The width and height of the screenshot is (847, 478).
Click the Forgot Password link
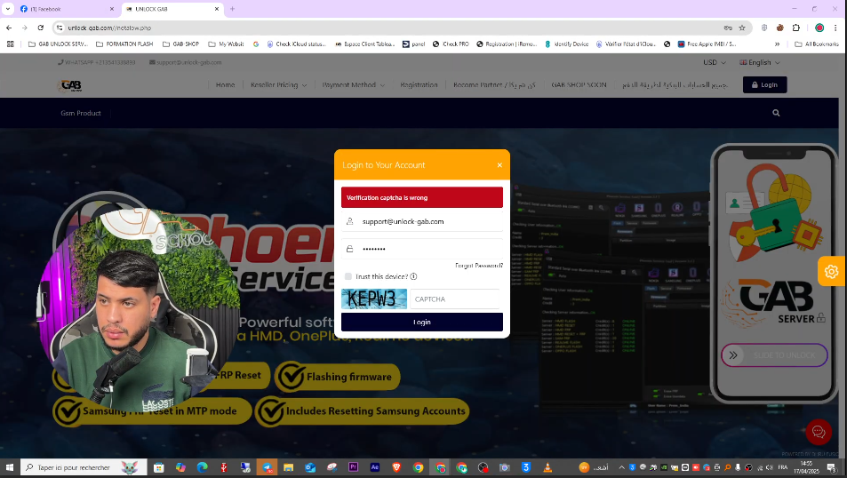(478, 265)
